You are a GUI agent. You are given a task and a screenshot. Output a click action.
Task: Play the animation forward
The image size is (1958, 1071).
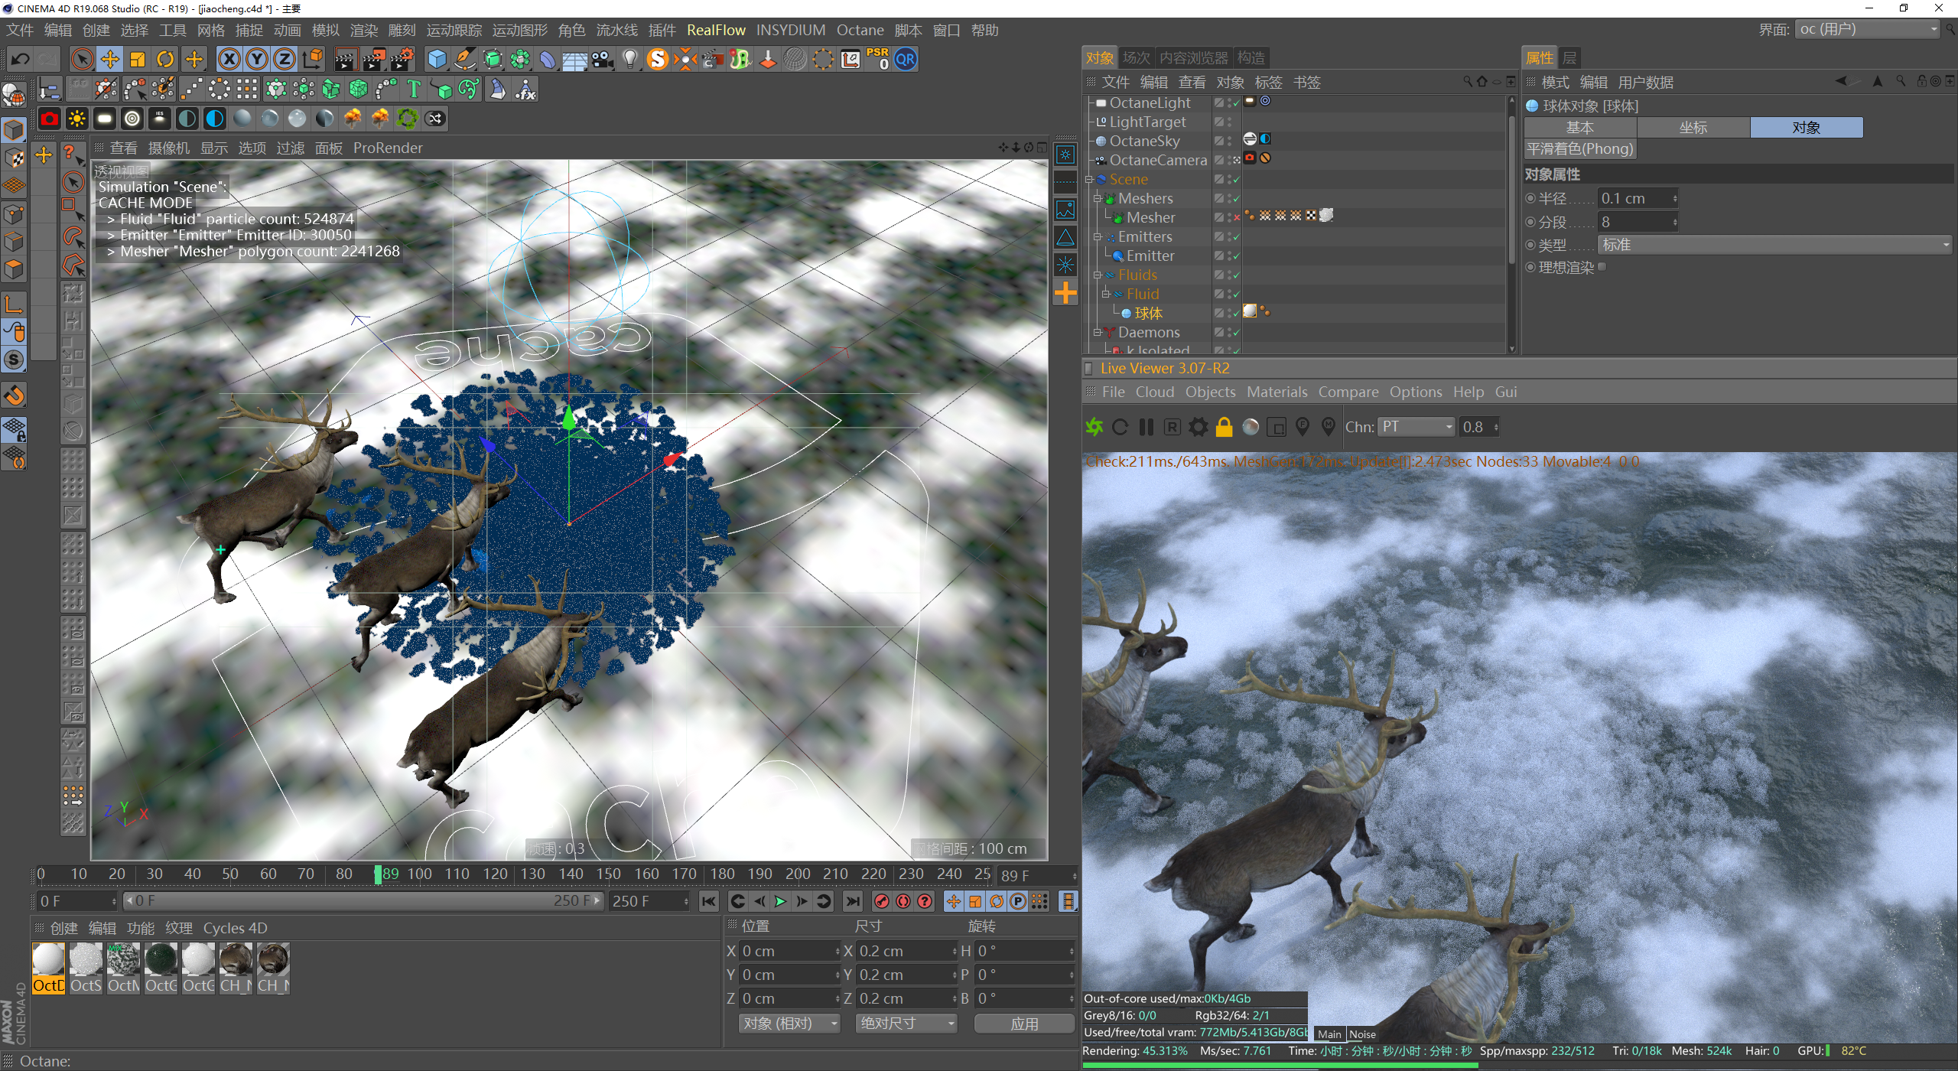pos(780,901)
